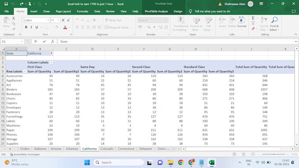Image resolution: width=299 pixels, height=168 pixels.
Task: Open Conditional Formatting menu
Action: coord(181,24)
